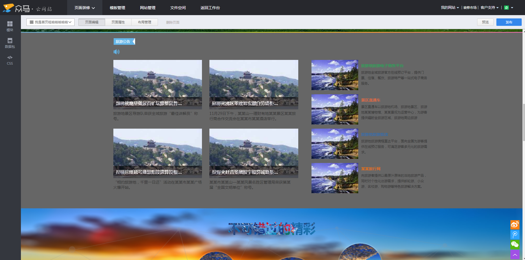Click coastal thumbnail beside 景区直通车
The width and height of the screenshot is (525, 260).
[x=335, y=109]
